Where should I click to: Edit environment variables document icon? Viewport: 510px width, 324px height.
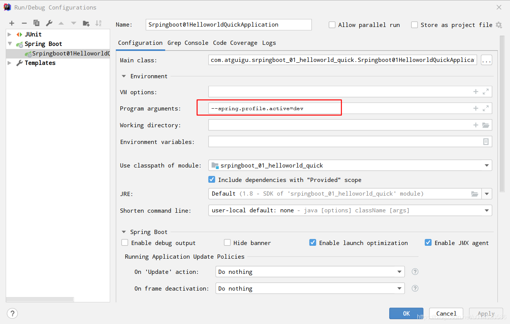(x=486, y=142)
